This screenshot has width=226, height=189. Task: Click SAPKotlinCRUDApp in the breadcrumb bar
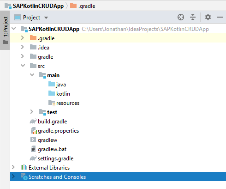click(38, 6)
